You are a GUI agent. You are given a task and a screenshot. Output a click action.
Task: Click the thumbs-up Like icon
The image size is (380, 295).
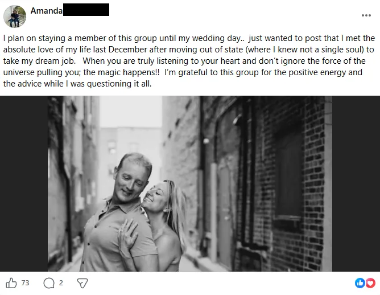point(11,283)
